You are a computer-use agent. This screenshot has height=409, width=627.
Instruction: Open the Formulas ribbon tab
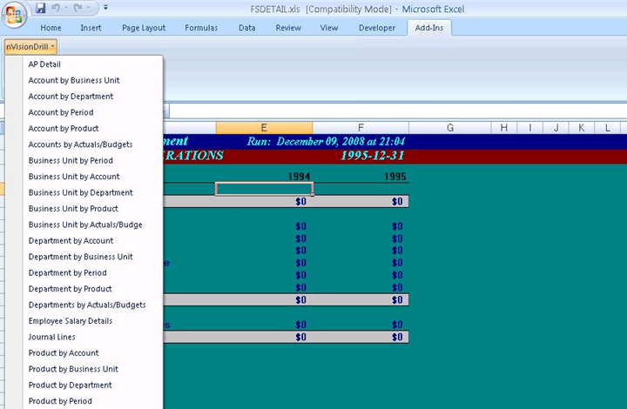coord(201,28)
